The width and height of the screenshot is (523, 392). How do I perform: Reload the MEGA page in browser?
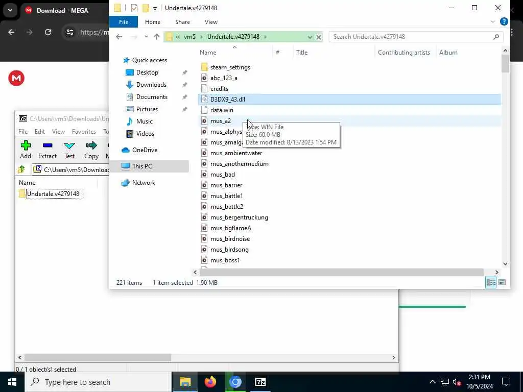tap(48, 32)
